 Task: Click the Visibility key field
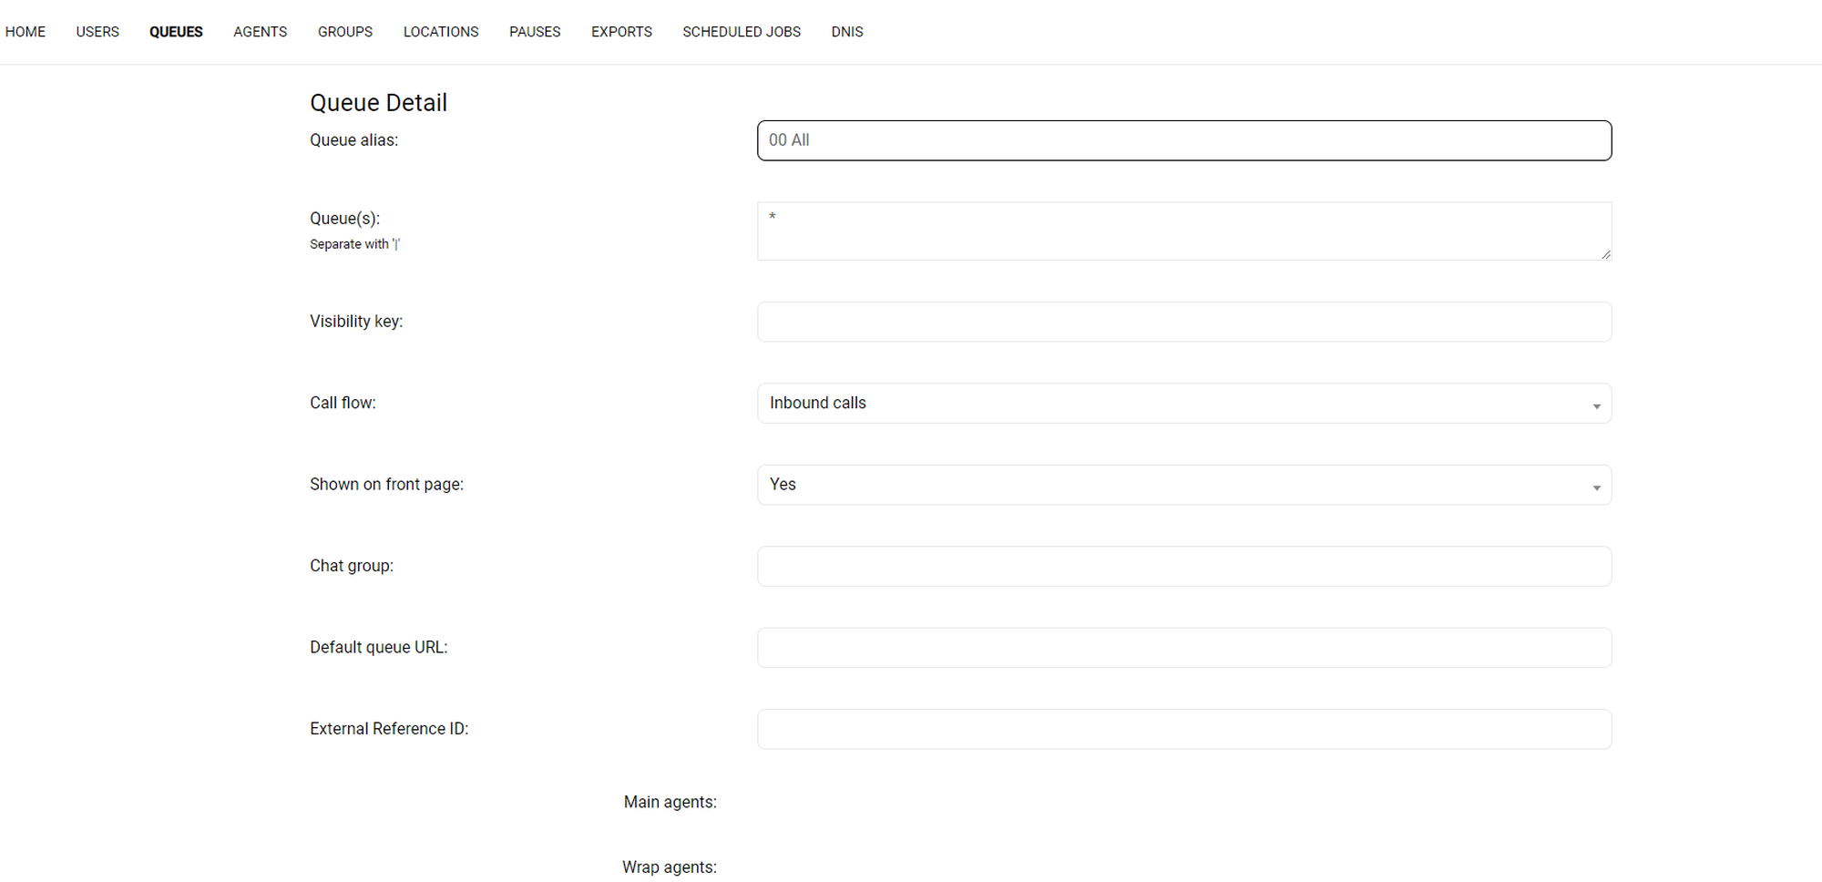[1183, 322]
